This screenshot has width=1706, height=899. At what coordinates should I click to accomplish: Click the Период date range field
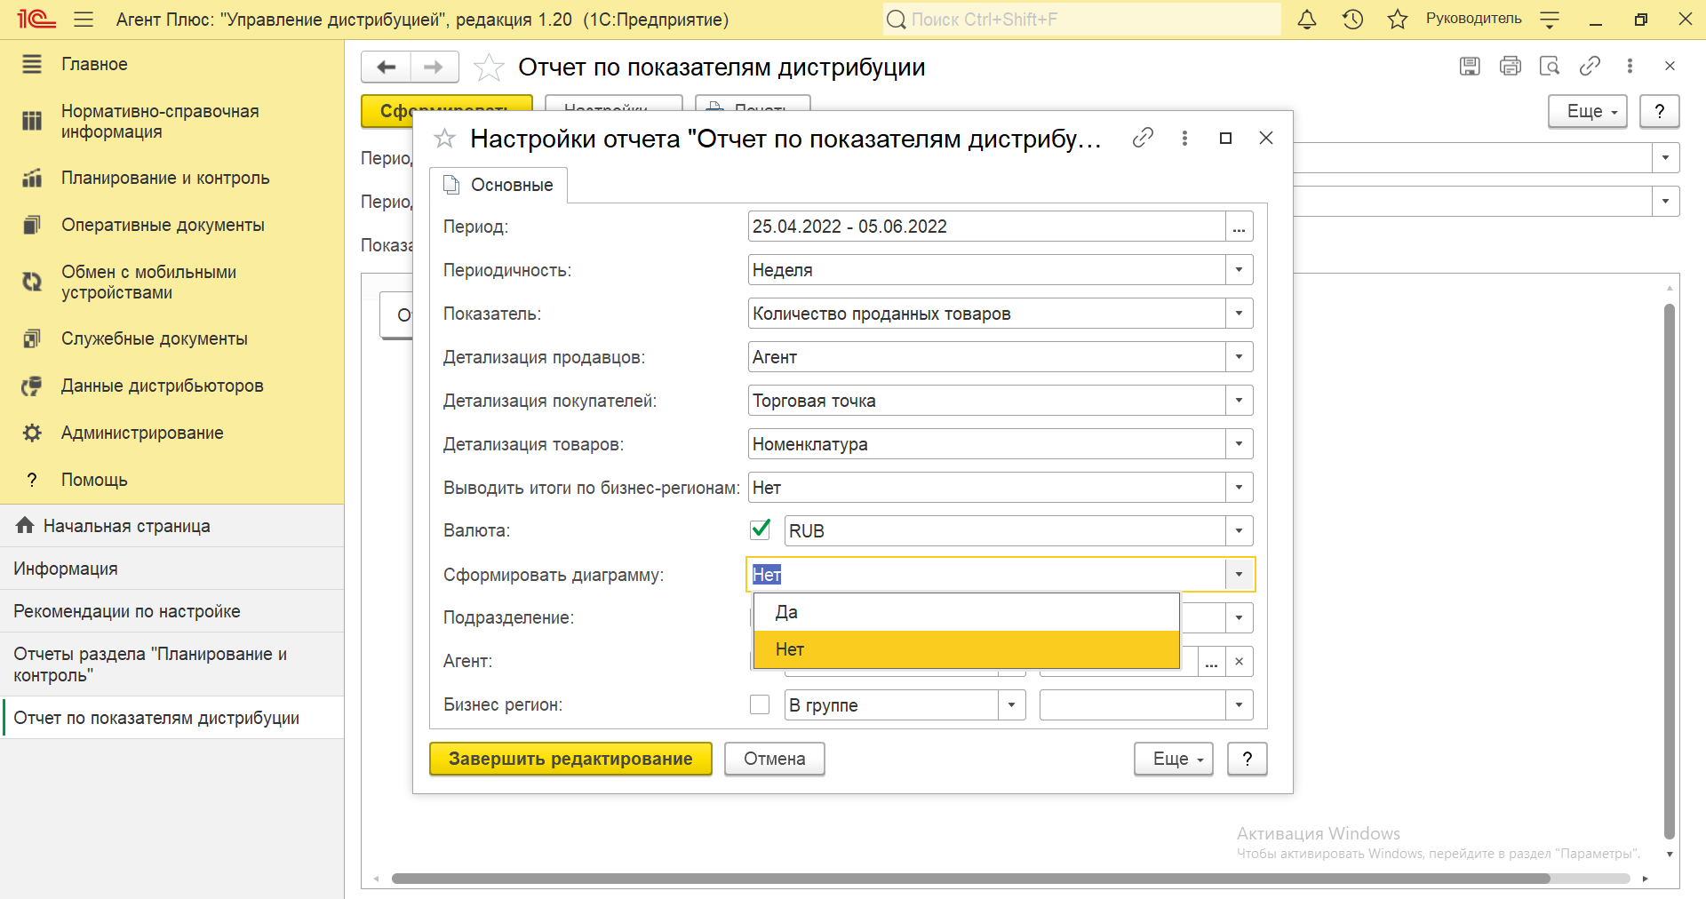(987, 227)
